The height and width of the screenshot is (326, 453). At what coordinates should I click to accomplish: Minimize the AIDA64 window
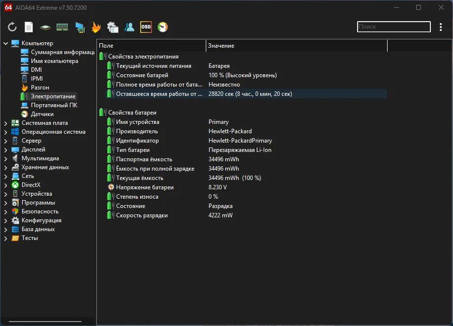pos(396,7)
